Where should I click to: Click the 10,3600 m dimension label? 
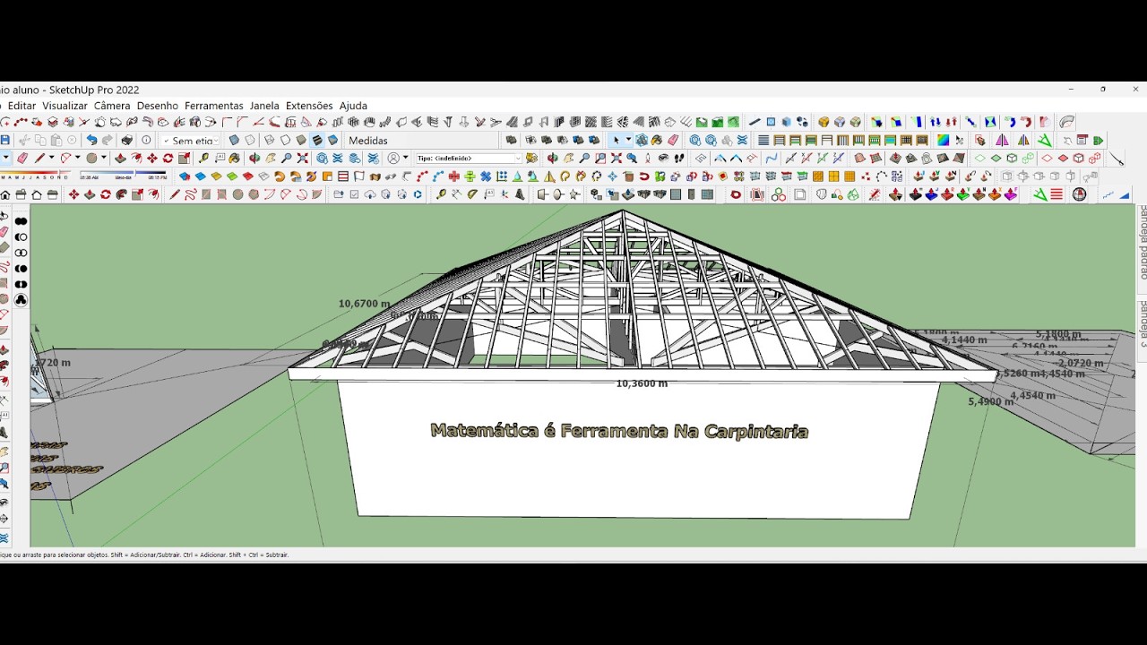[x=642, y=383]
